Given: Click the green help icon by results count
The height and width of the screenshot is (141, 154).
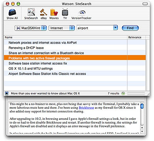Looking at the screenshot, I should point(123,93).
